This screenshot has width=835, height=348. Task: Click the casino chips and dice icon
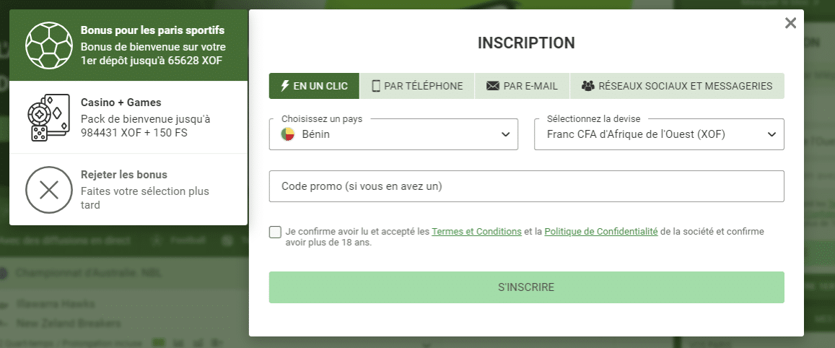coord(48,117)
